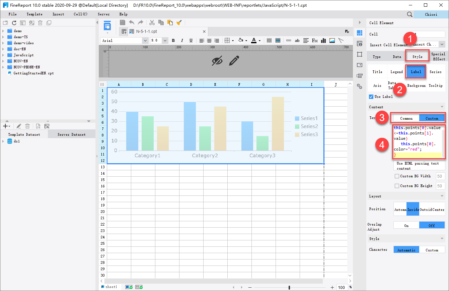Open the font size 9.0 dropdown

point(165,41)
